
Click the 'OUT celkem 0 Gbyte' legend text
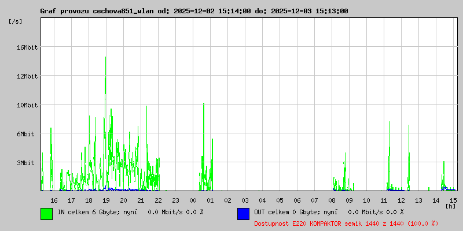(x=284, y=212)
